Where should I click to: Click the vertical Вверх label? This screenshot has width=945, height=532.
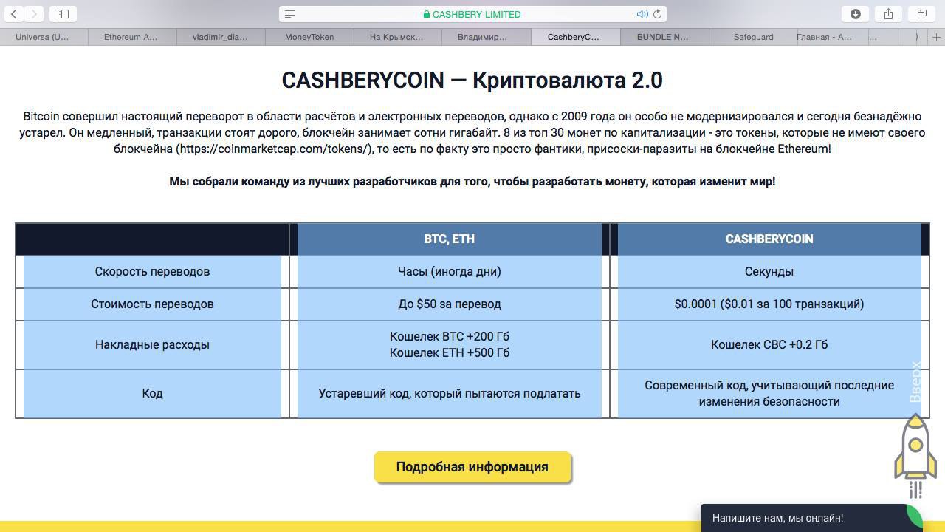click(x=915, y=381)
